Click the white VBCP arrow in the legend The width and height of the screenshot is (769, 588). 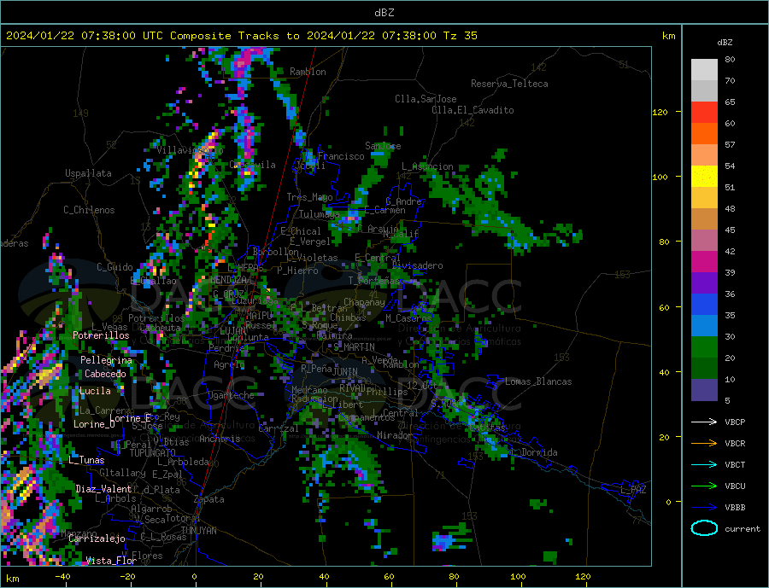tap(704, 422)
